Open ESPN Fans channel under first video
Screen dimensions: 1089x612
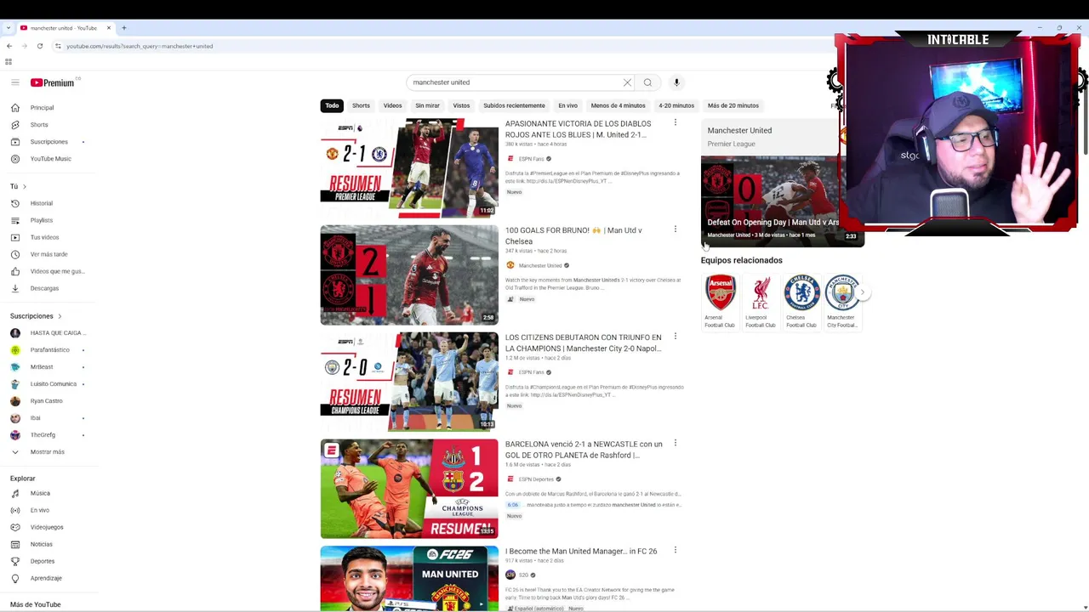[x=531, y=159]
